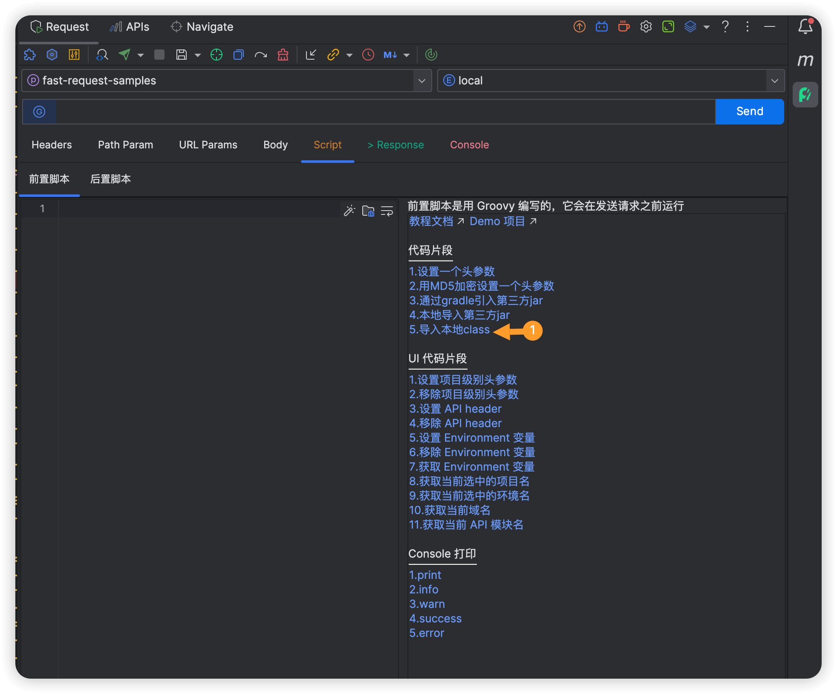Viewport: 837px width, 694px height.
Task: Open the send icon dropdown arrow
Action: point(141,55)
